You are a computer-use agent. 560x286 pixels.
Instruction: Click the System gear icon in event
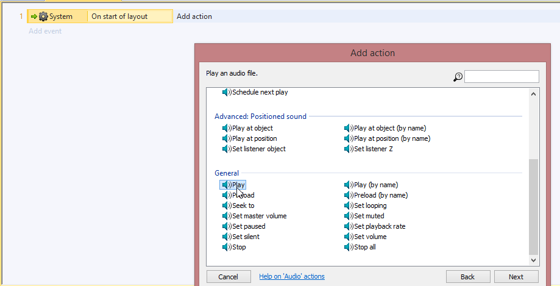(43, 16)
